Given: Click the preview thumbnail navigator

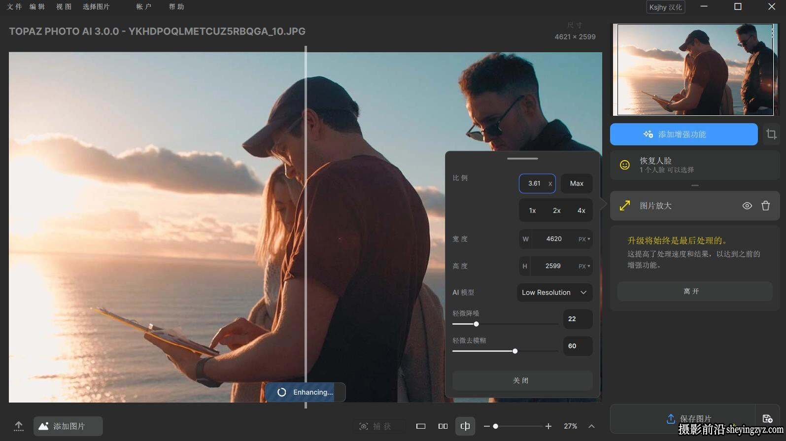Looking at the screenshot, I should click(x=695, y=69).
